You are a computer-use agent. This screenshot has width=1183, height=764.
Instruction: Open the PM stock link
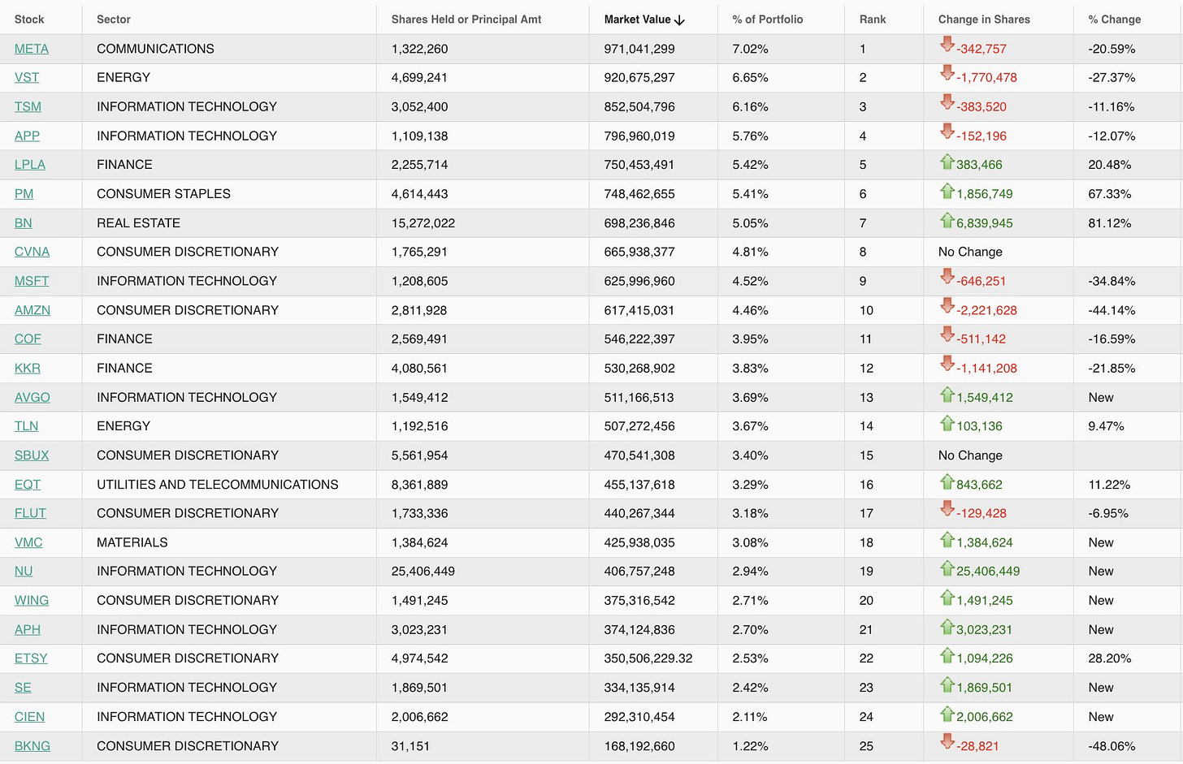click(24, 194)
